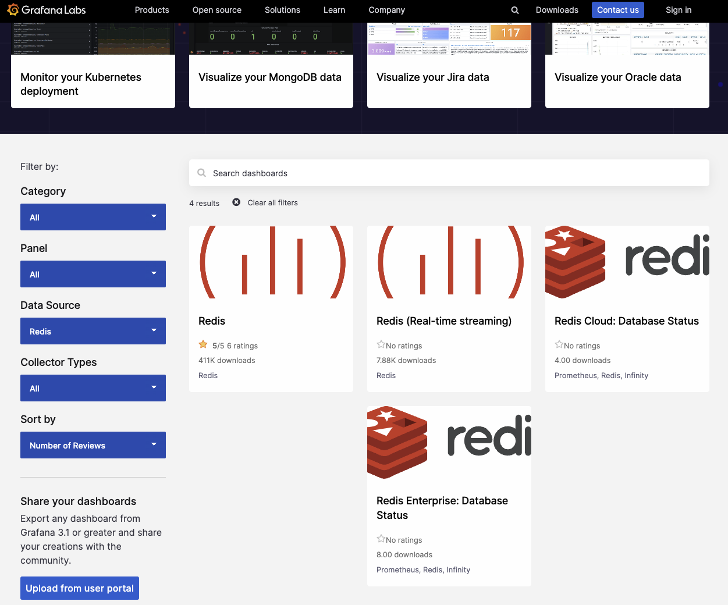The width and height of the screenshot is (728, 605).
Task: Open Visualize your Oracle data card
Action: click(x=627, y=65)
